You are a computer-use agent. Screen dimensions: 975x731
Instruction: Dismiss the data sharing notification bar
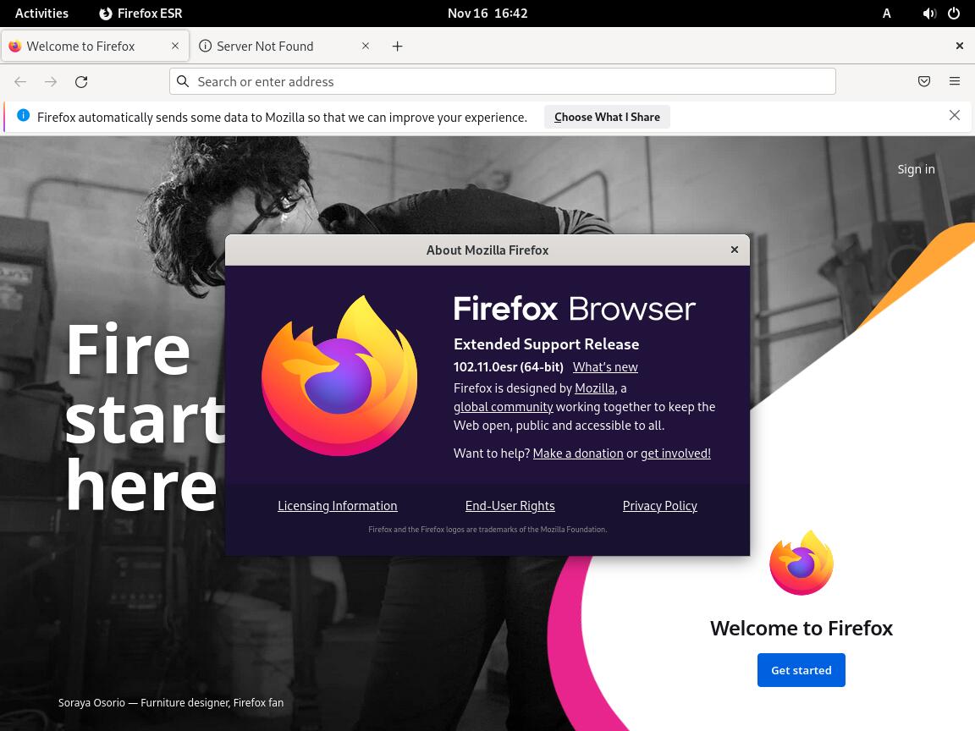(x=955, y=116)
